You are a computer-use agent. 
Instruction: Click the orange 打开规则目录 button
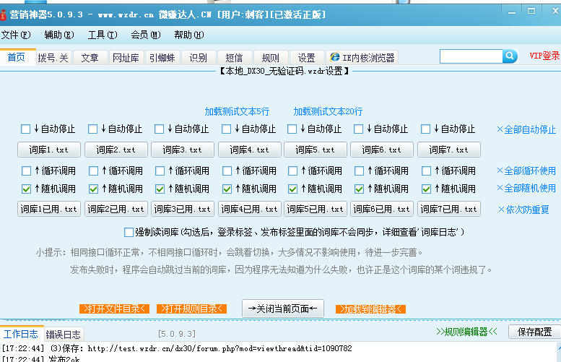tap(192, 309)
